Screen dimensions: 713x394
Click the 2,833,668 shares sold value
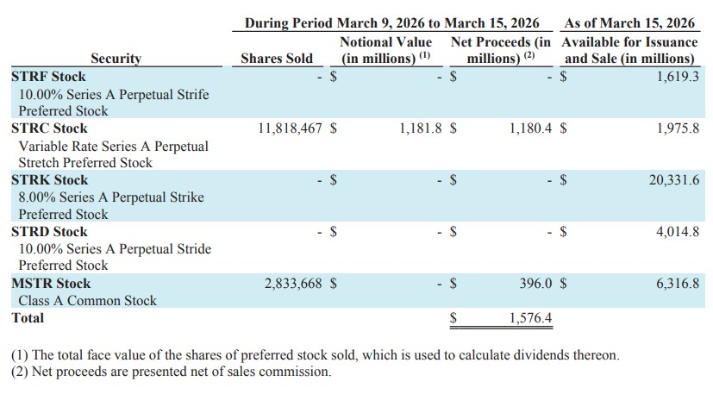[x=294, y=284]
